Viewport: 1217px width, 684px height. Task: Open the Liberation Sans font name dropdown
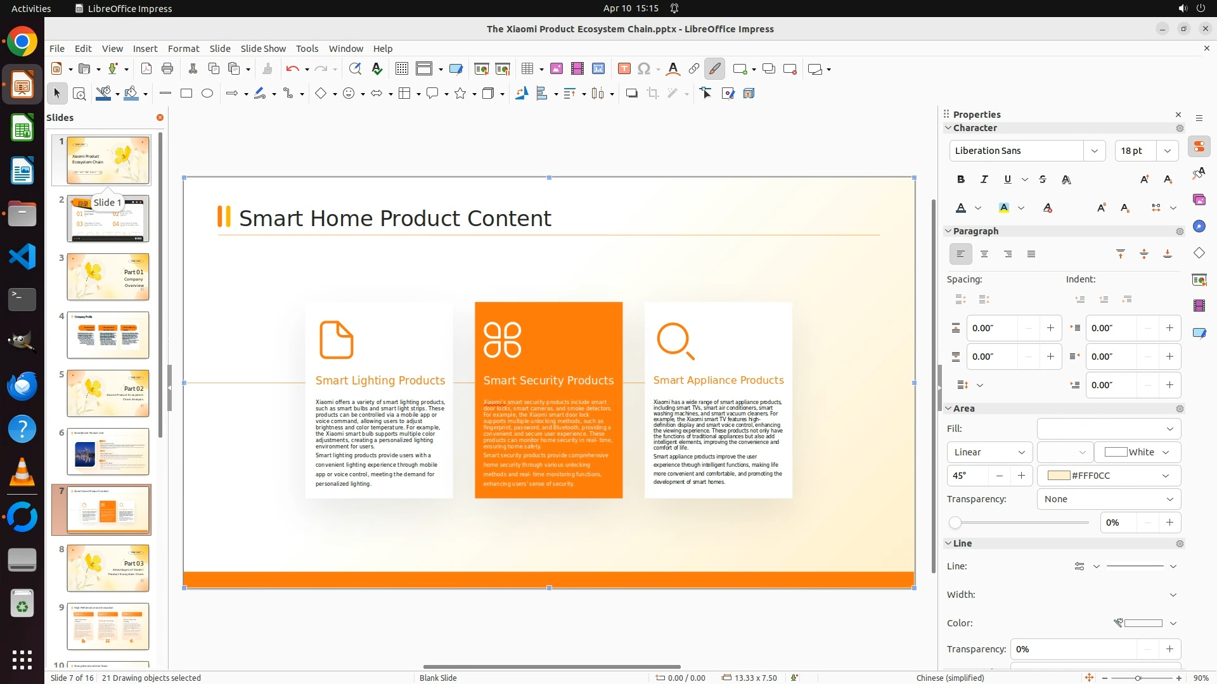(1095, 151)
